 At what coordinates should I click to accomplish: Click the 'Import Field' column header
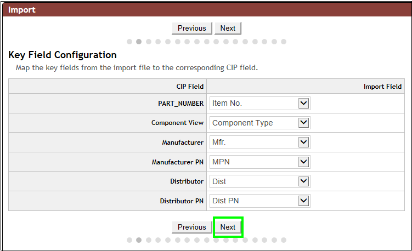(x=382, y=87)
